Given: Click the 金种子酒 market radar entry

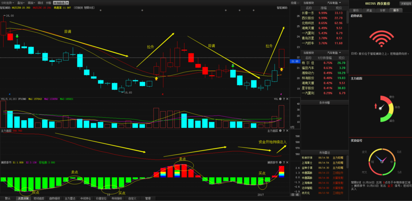Looking at the screenshot, I should click(324, 168).
